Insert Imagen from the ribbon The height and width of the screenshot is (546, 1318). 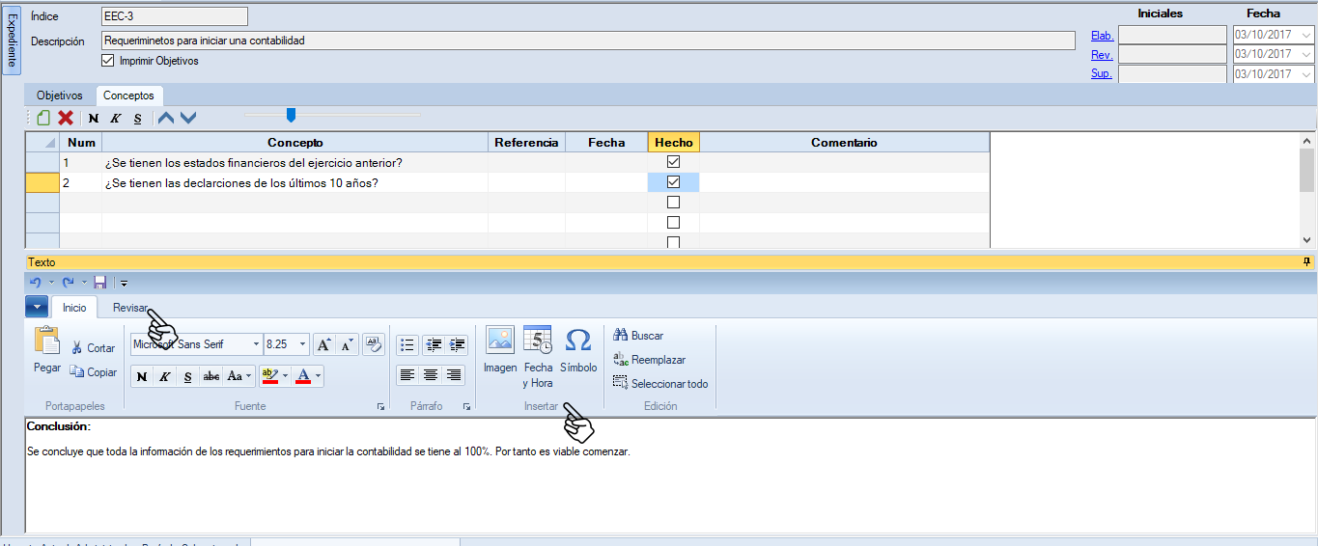click(x=500, y=349)
